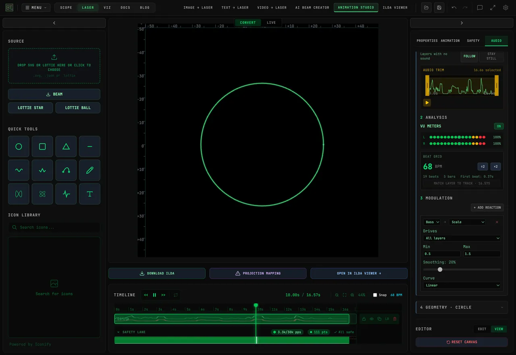Select the Text quick tool
Screen dimensions: 516x355
90,194
